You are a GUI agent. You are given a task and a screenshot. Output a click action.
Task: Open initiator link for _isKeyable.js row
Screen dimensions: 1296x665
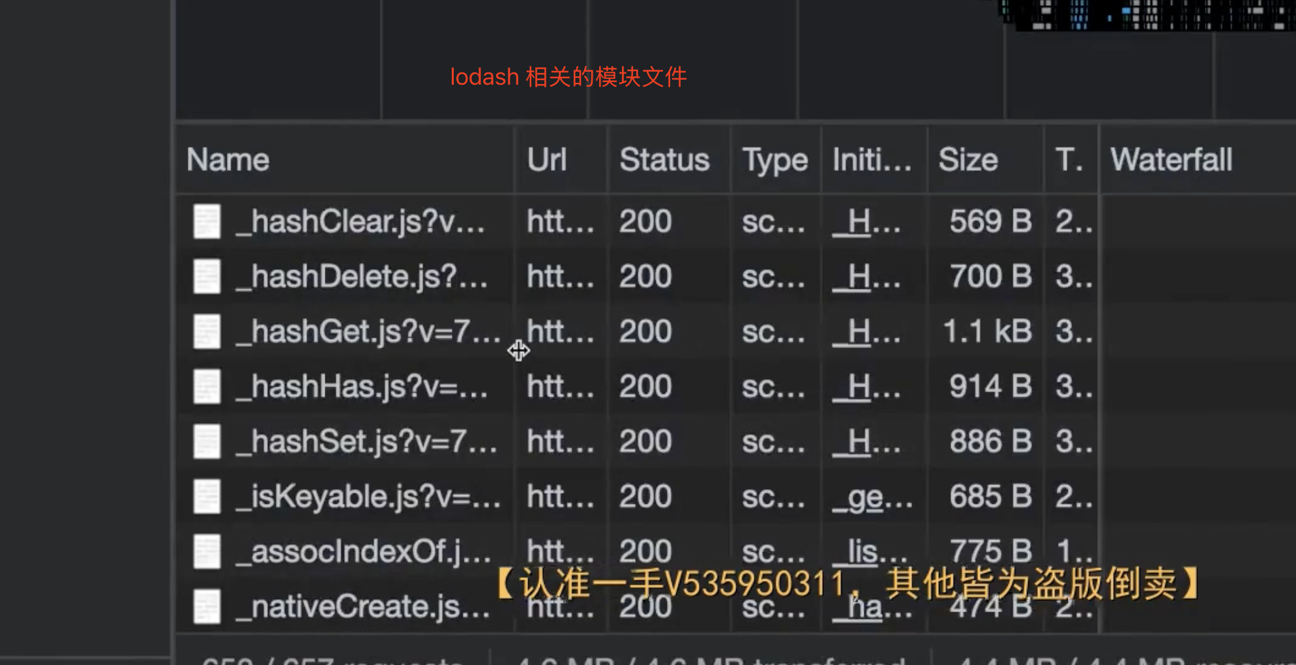click(871, 497)
